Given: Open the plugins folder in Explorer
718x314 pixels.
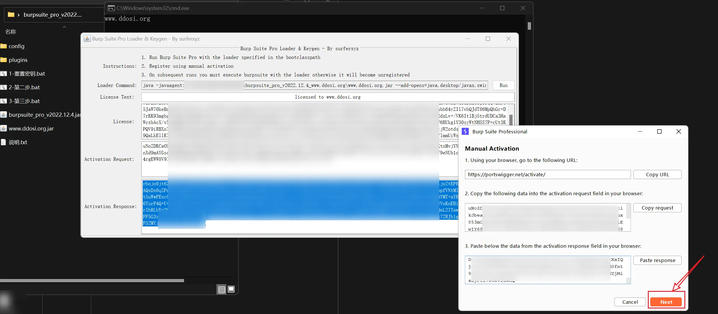Looking at the screenshot, I should [x=18, y=60].
